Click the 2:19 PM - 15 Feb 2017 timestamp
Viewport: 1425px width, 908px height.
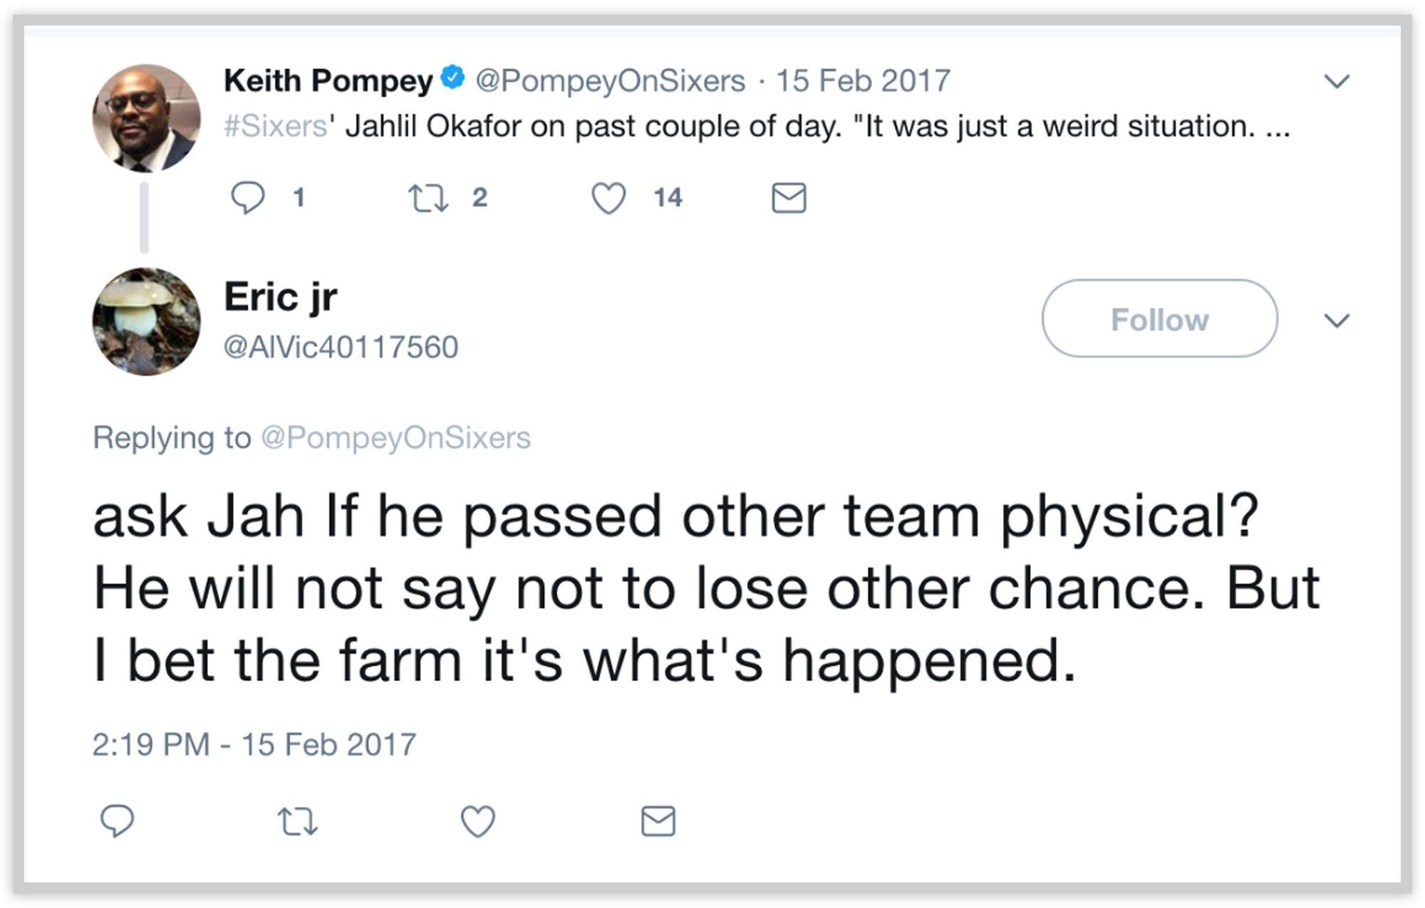pos(254,744)
